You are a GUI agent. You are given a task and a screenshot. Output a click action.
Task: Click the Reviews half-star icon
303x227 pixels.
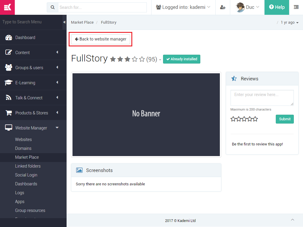(x=234, y=79)
